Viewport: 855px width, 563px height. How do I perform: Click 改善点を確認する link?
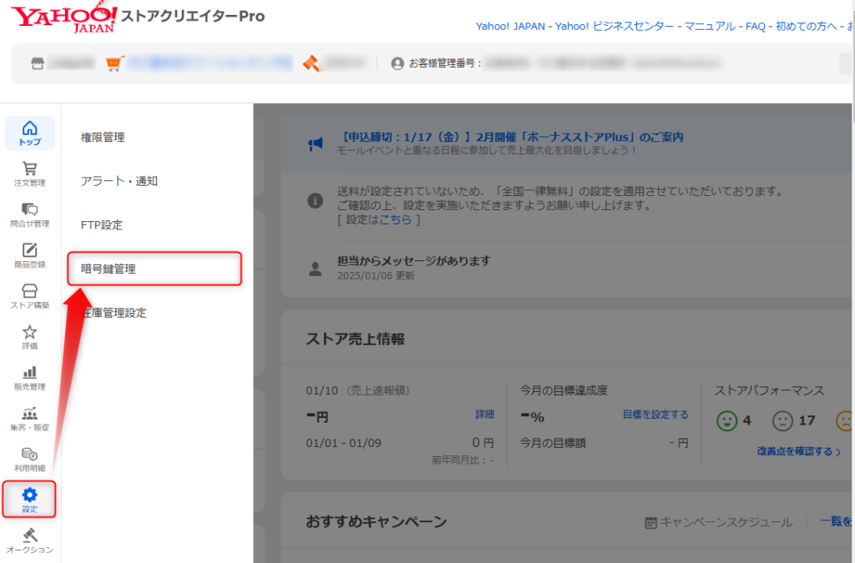point(799,451)
